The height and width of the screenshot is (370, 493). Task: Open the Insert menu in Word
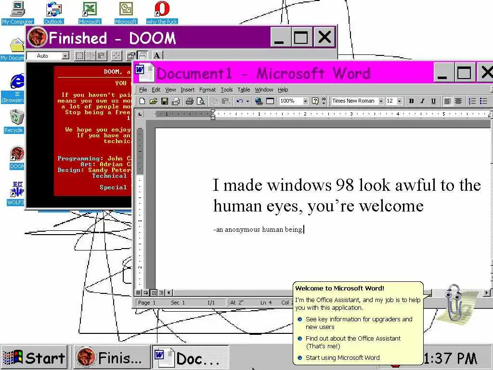pyautogui.click(x=187, y=90)
